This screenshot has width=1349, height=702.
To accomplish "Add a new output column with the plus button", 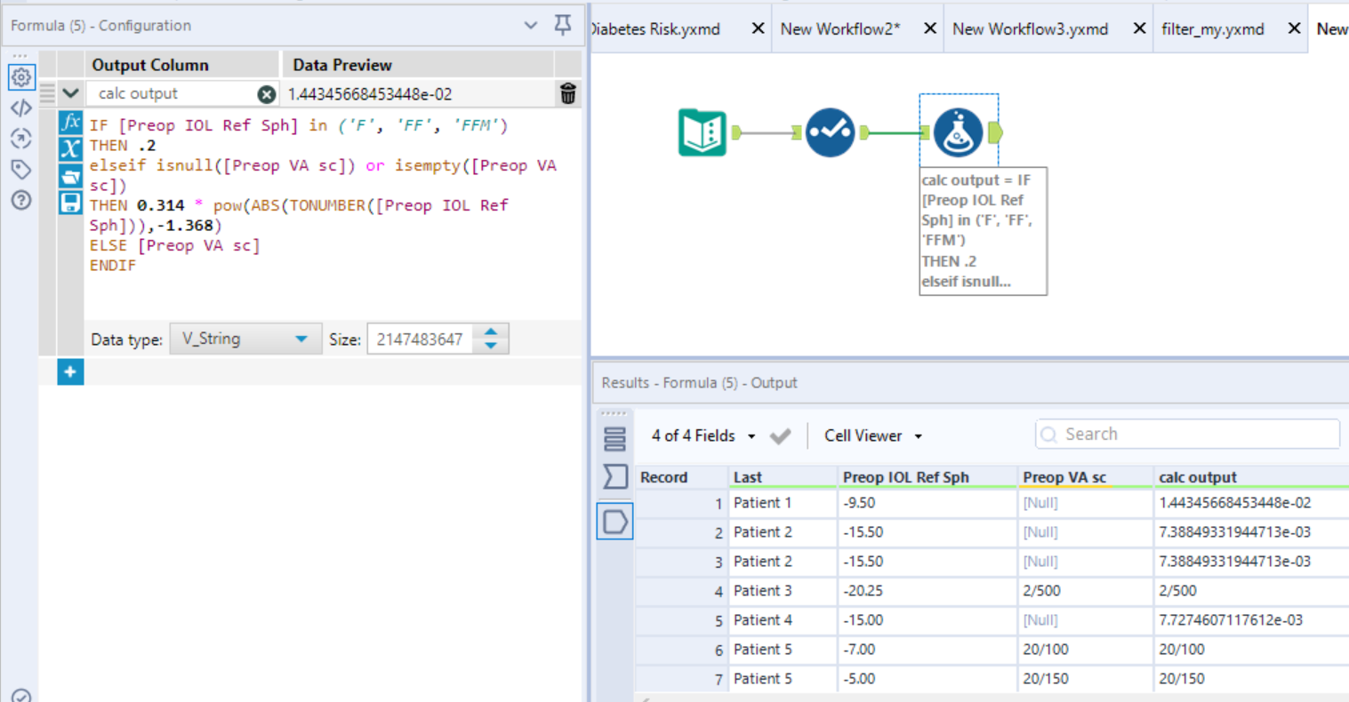I will click(70, 371).
